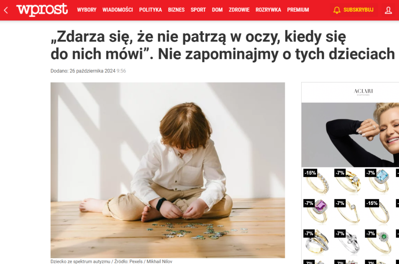Image resolution: width=399 pixels, height=264 pixels.
Task: Click the back arrow in the header
Action: click(6, 10)
